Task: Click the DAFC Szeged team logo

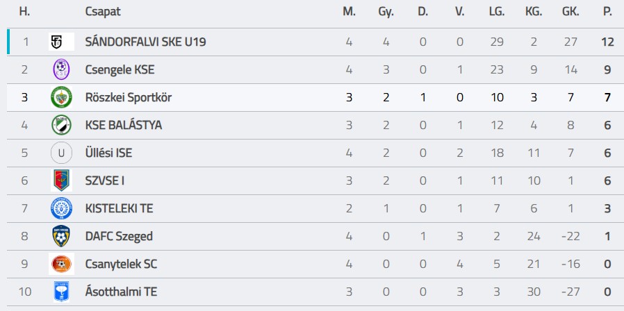Action: tap(61, 236)
